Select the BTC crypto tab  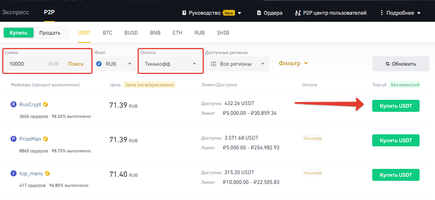tap(108, 33)
